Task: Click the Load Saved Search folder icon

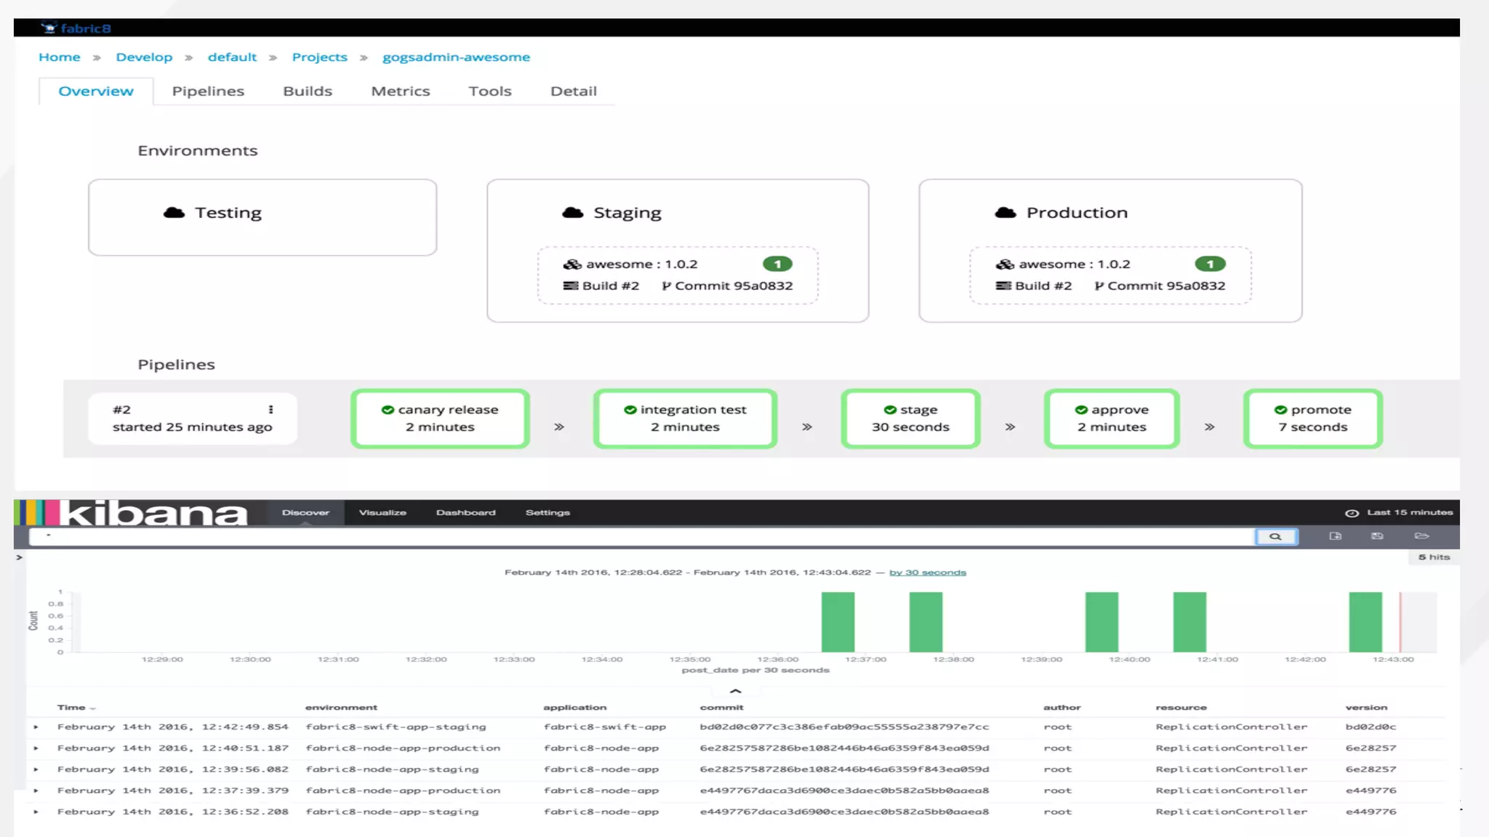Action: 1421,536
